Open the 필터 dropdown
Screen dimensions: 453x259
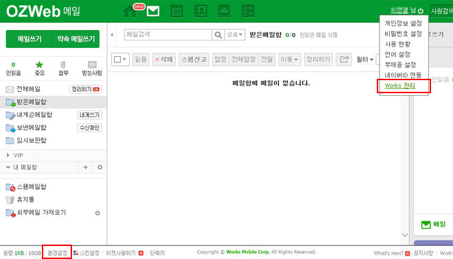(364, 60)
